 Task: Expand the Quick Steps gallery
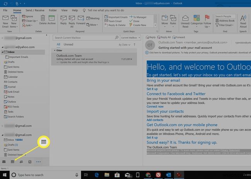(x=155, y=25)
